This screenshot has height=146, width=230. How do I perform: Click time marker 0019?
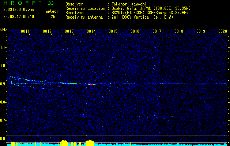201,31
